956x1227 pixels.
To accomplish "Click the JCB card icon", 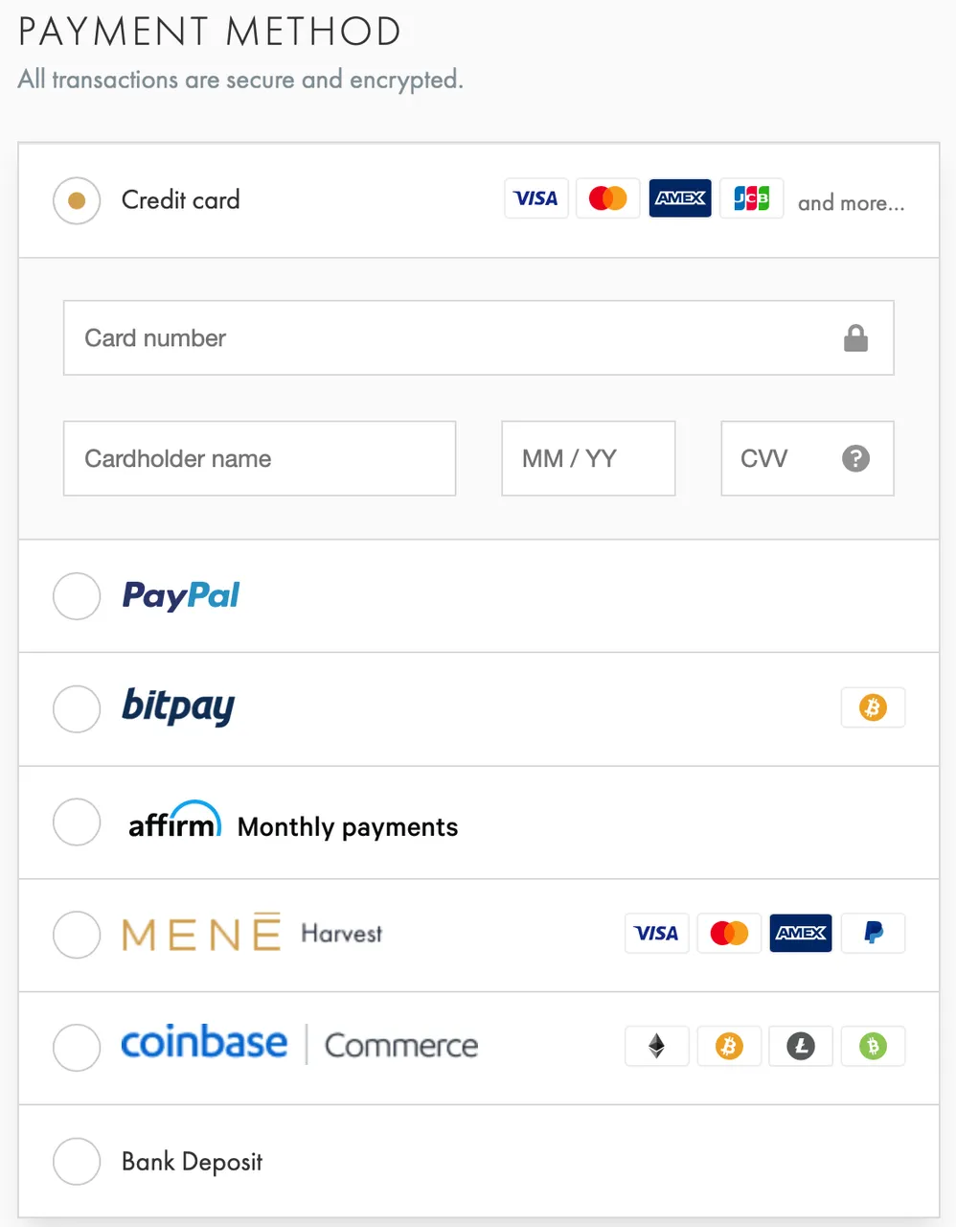I will 752,198.
